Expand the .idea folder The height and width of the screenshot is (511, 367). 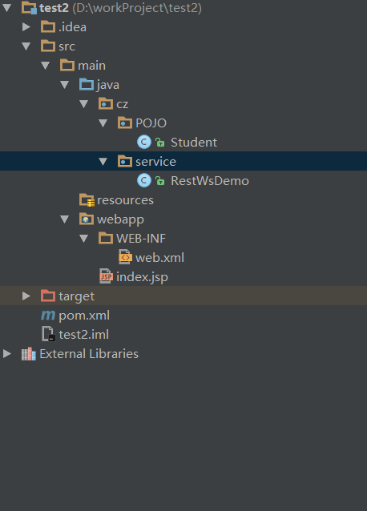26,27
